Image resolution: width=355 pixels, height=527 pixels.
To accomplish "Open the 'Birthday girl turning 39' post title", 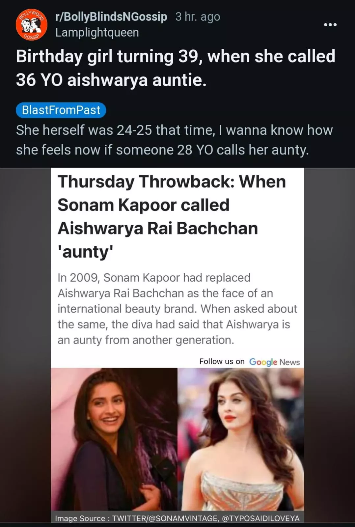I will point(176,68).
